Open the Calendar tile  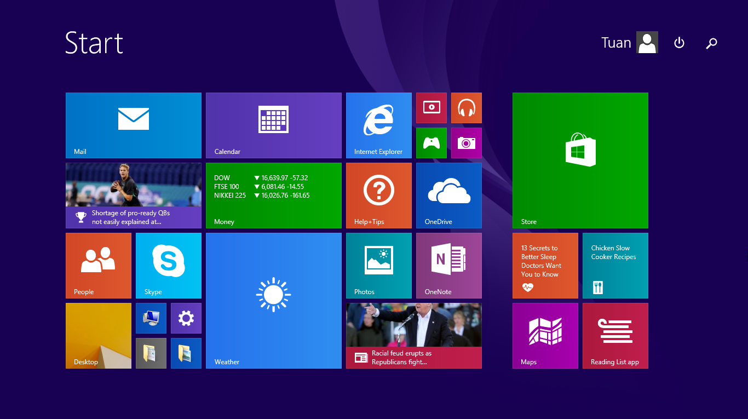pyautogui.click(x=274, y=125)
